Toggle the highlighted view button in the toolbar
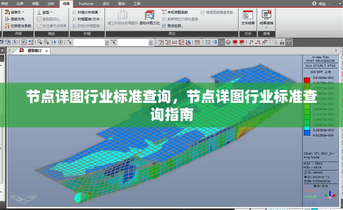343x210 pixels. tap(221, 42)
